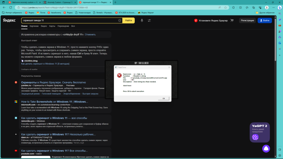This screenshot has width=283, height=159.
Task: Click the Yandex logo
Action: pos(9,20)
